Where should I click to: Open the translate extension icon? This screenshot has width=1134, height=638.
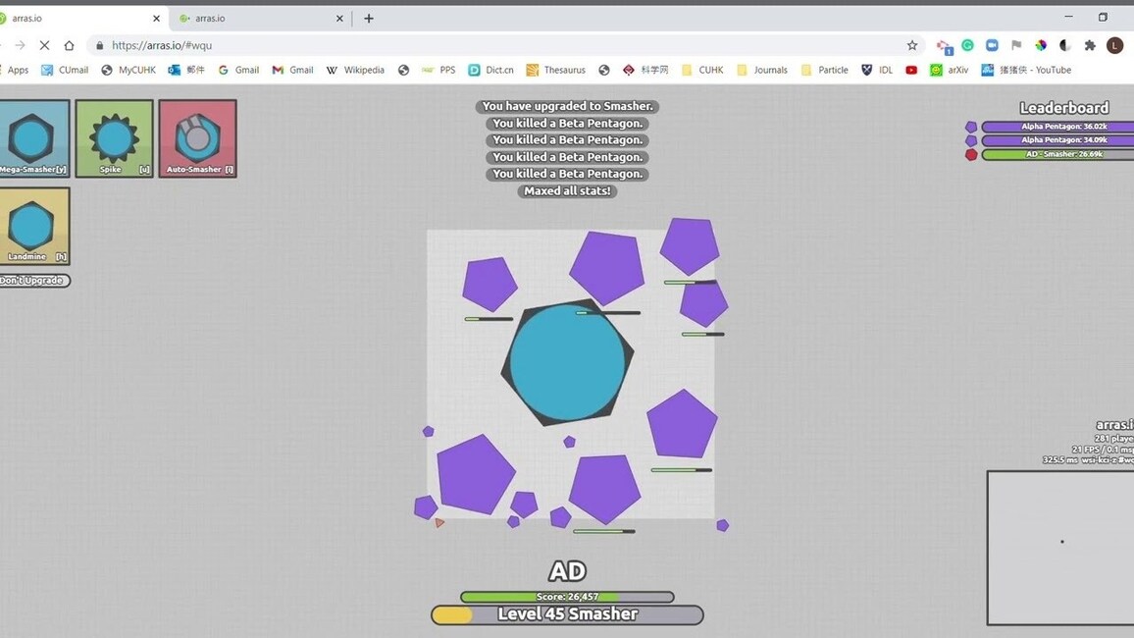pyautogui.click(x=945, y=46)
